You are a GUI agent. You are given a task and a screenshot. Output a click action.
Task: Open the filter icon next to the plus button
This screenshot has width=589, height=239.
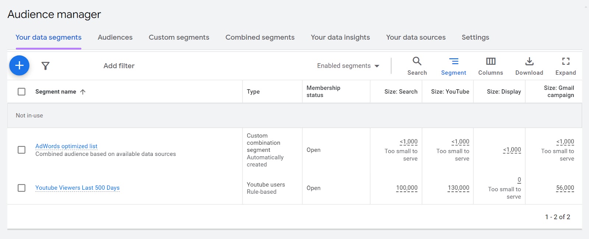click(45, 65)
